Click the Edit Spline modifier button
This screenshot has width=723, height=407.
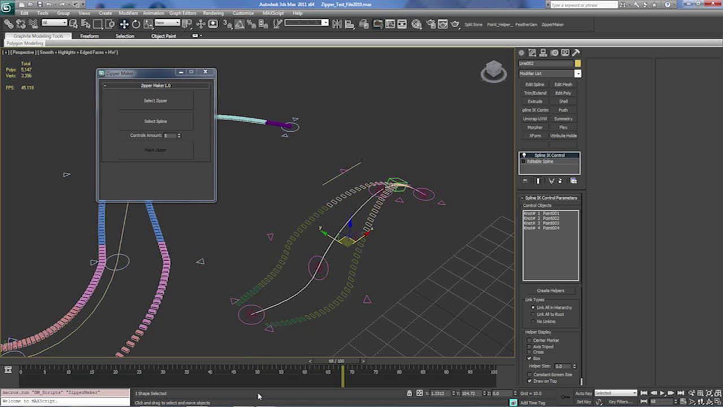tap(535, 85)
